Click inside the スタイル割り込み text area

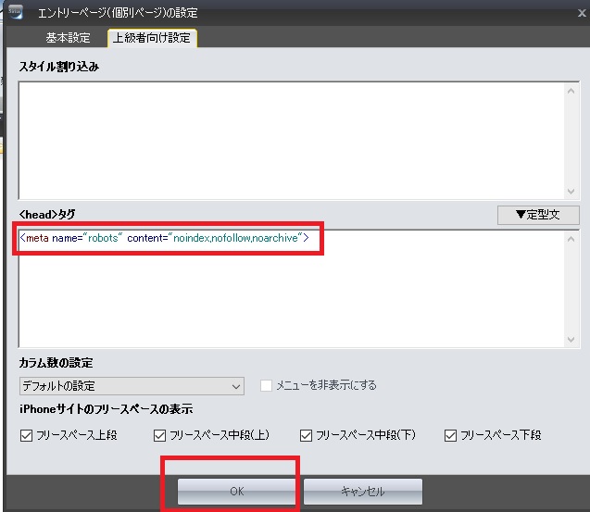click(287, 139)
